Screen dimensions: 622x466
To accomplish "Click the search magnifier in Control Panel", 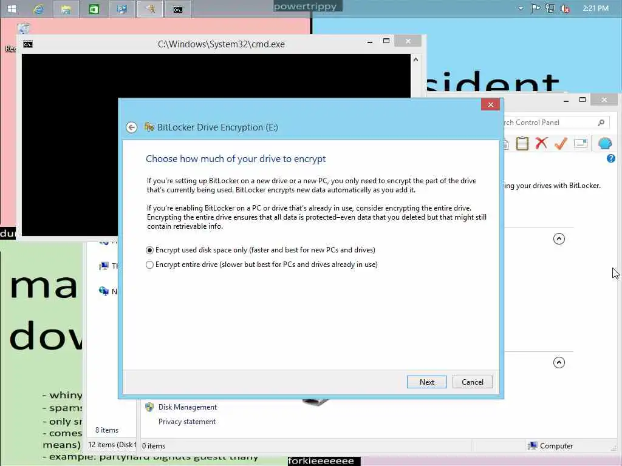I will [601, 123].
